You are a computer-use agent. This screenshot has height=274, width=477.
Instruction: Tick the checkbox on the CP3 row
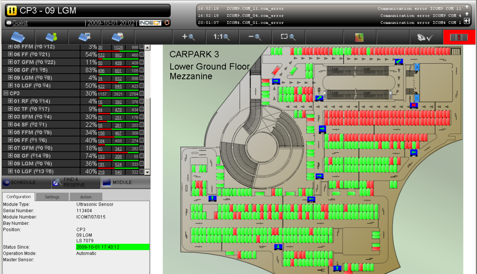[x=141, y=94]
